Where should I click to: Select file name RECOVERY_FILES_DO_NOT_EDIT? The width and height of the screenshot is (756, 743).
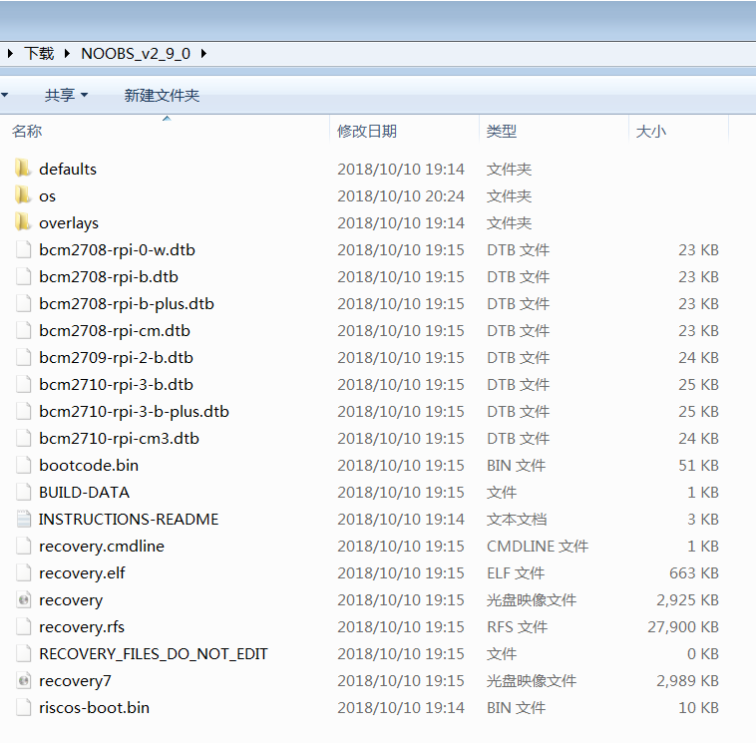(154, 654)
